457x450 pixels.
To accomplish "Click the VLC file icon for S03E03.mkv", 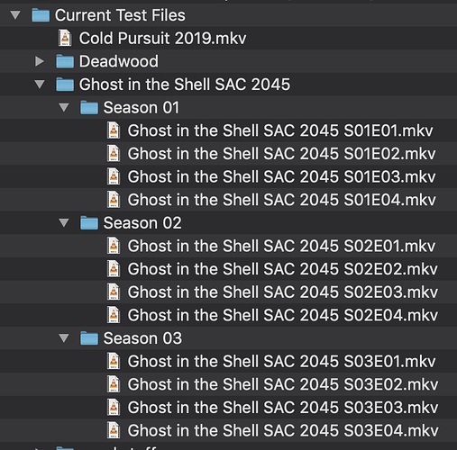I will (x=114, y=408).
